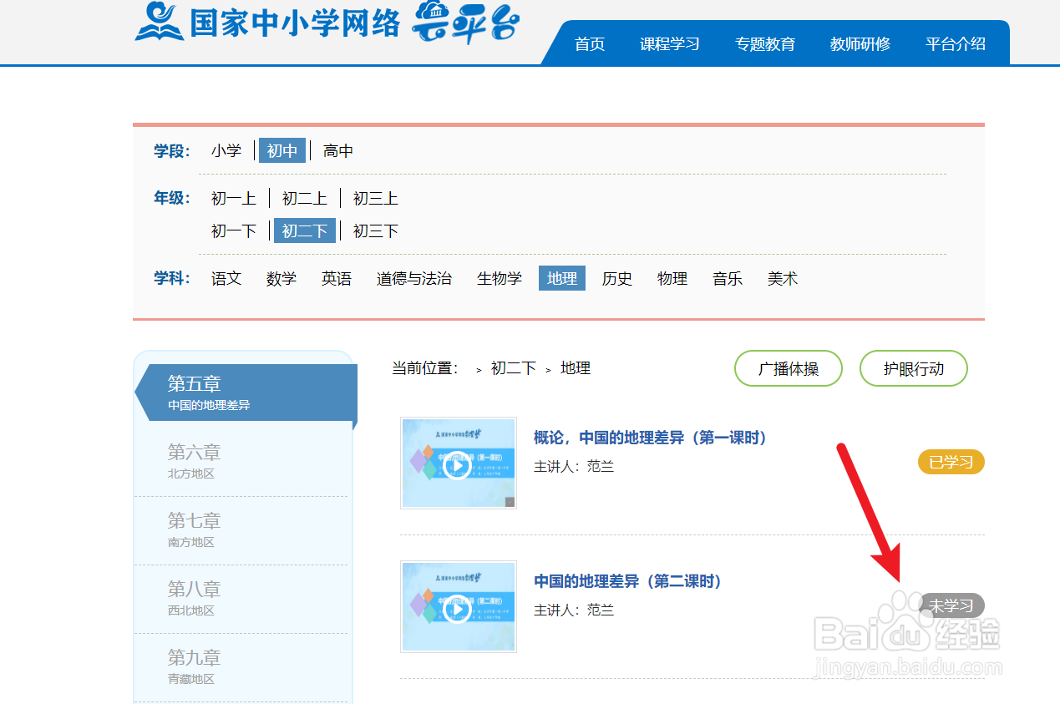The width and height of the screenshot is (1060, 704).
Task: Switch subject tab to 历史
Action: pos(616,278)
